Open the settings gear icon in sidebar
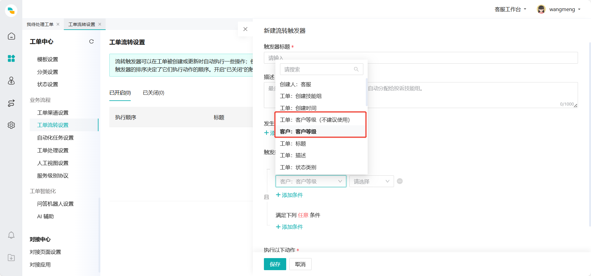Screen dimensions: 591x276 click(11, 125)
